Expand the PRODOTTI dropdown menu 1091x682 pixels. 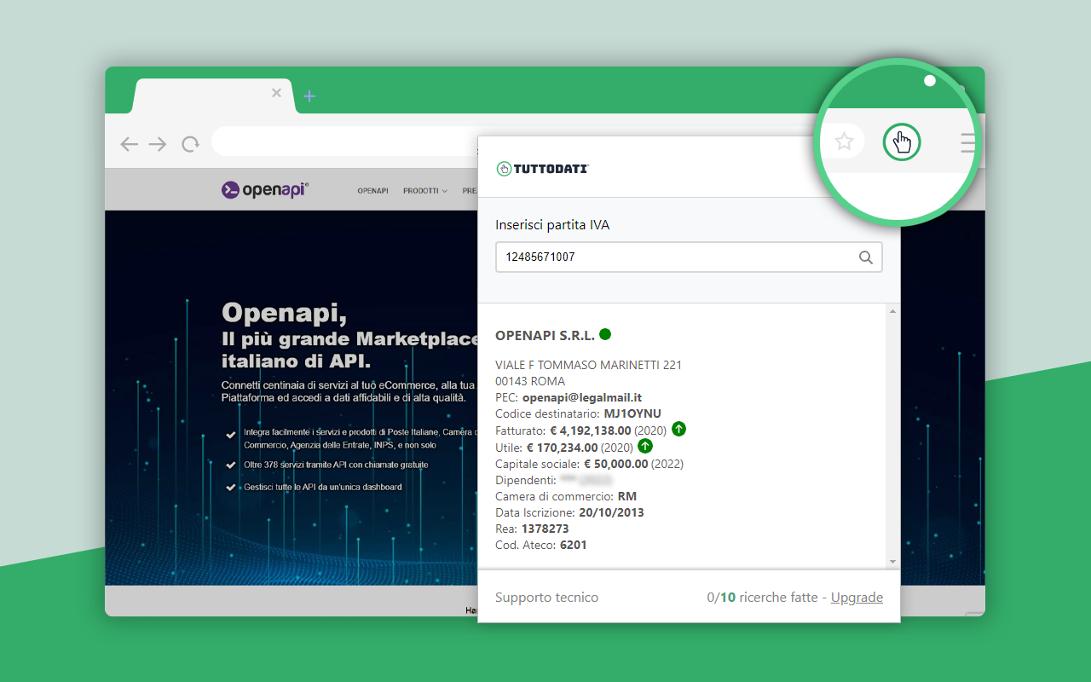click(425, 191)
